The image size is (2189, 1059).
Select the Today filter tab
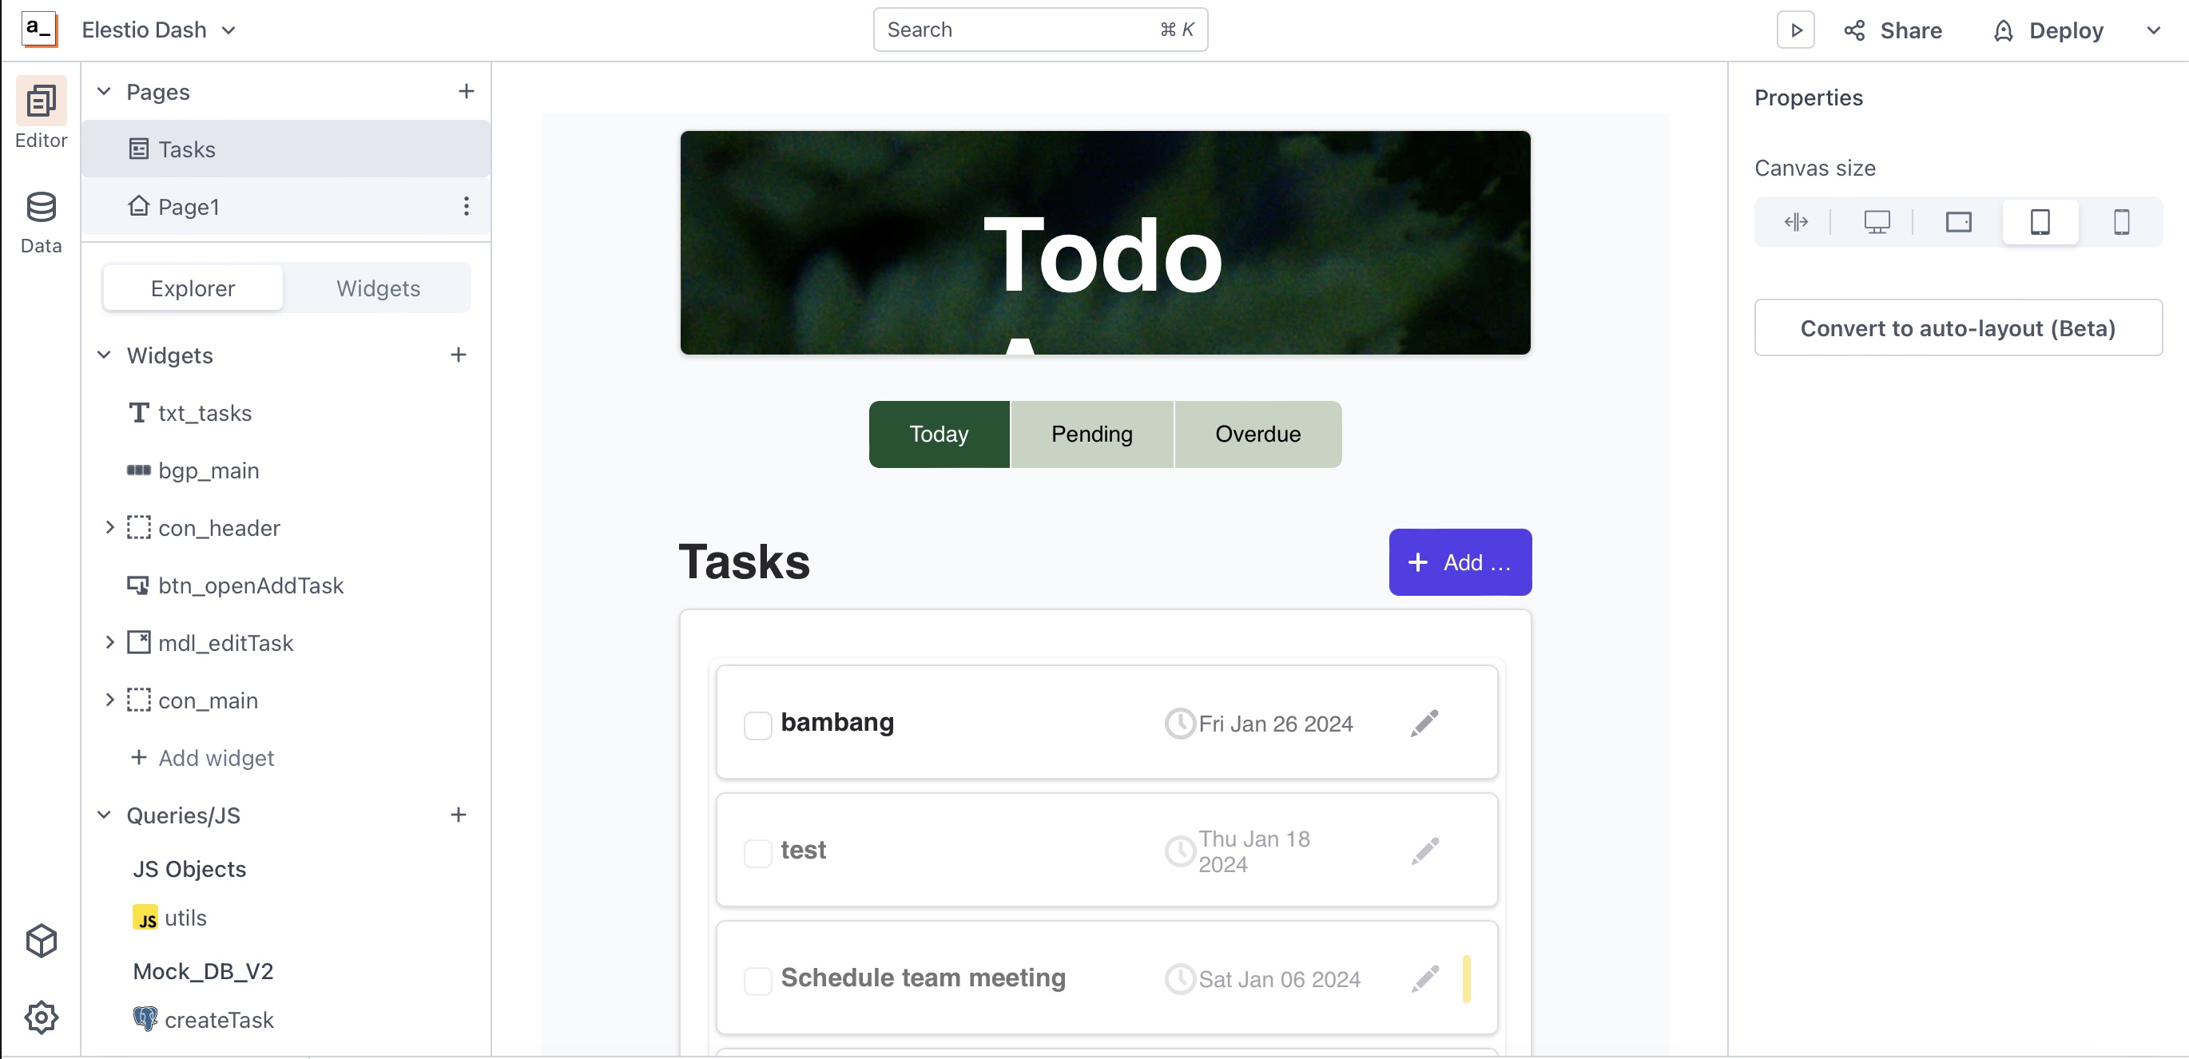click(x=940, y=434)
